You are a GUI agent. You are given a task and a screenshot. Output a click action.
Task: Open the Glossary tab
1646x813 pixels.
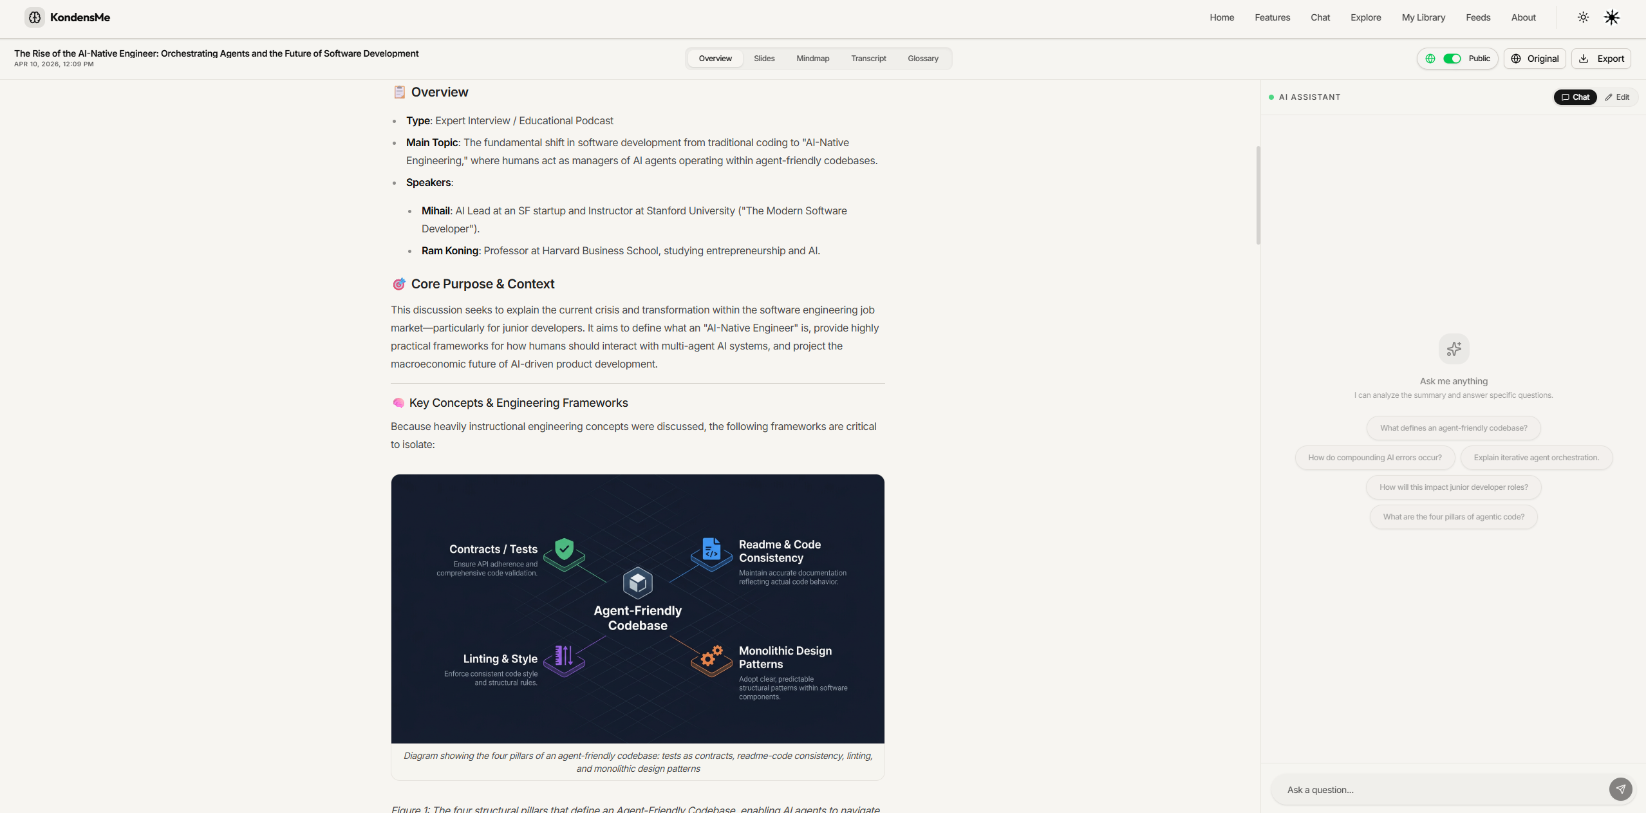(922, 59)
